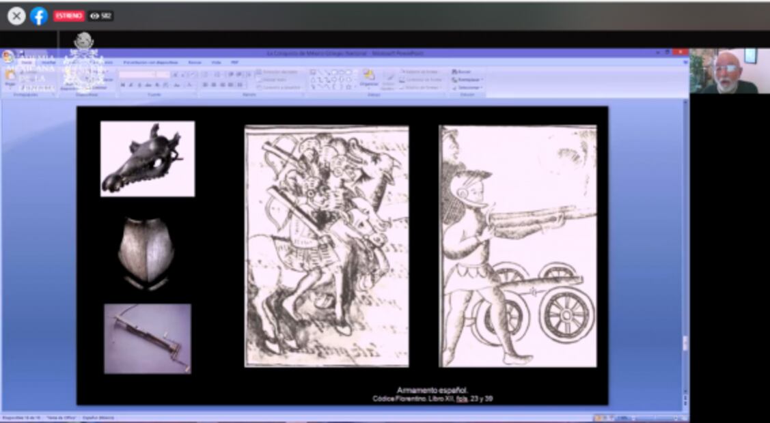
Task: Click the red ESTRENO badge
Action: (68, 16)
